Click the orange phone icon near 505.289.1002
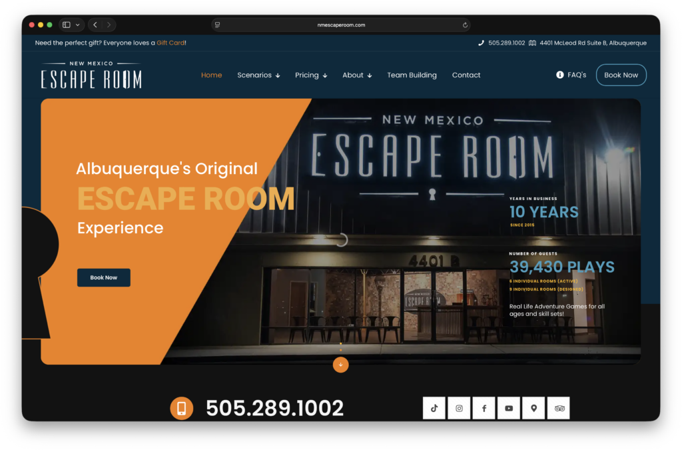 pyautogui.click(x=181, y=407)
